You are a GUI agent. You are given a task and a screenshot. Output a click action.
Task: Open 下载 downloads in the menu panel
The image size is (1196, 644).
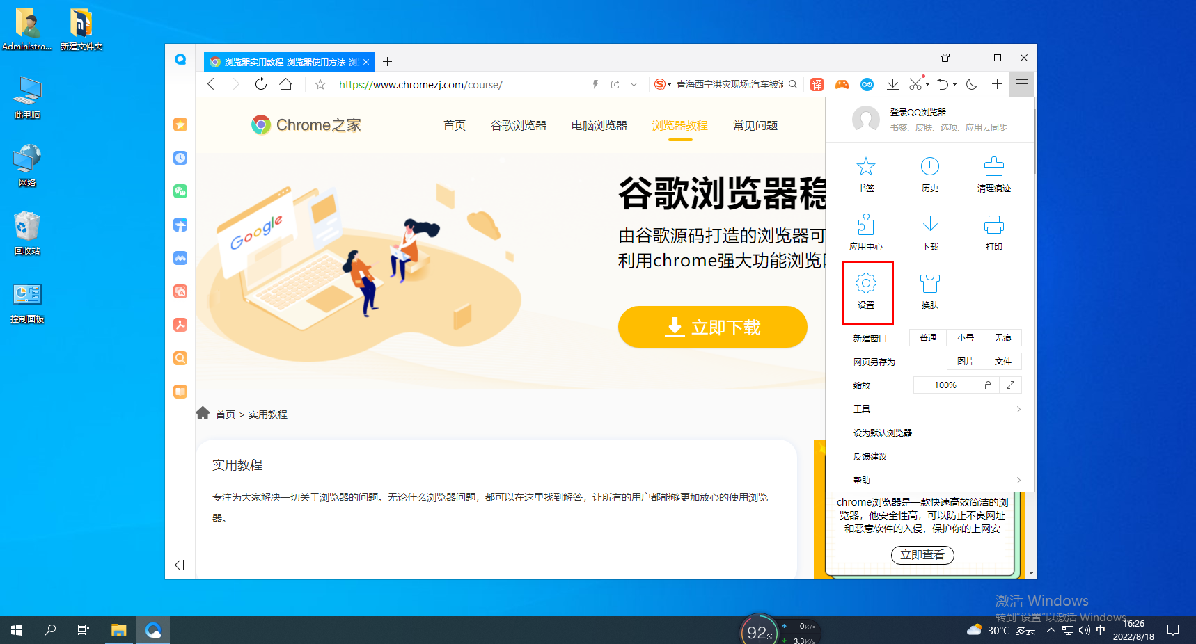coord(930,232)
